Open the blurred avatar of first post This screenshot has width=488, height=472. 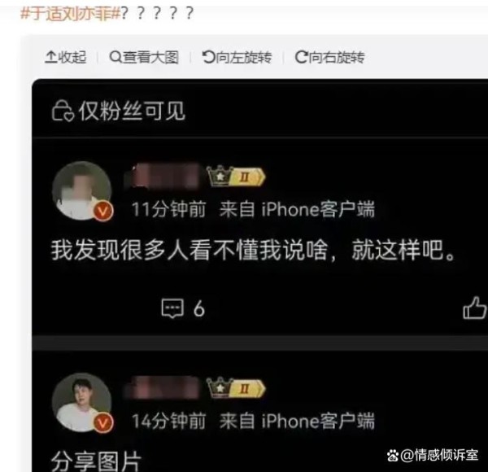point(82,191)
